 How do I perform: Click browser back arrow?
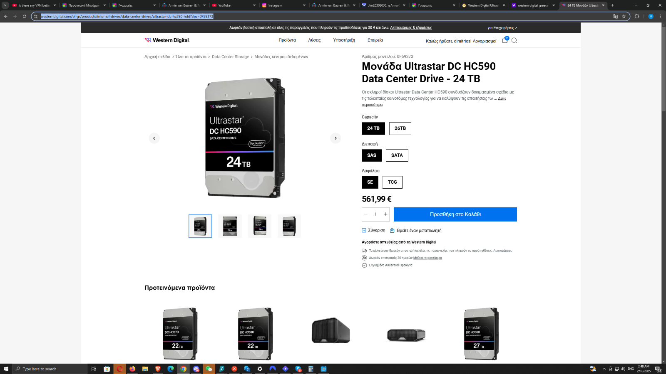pos(6,16)
